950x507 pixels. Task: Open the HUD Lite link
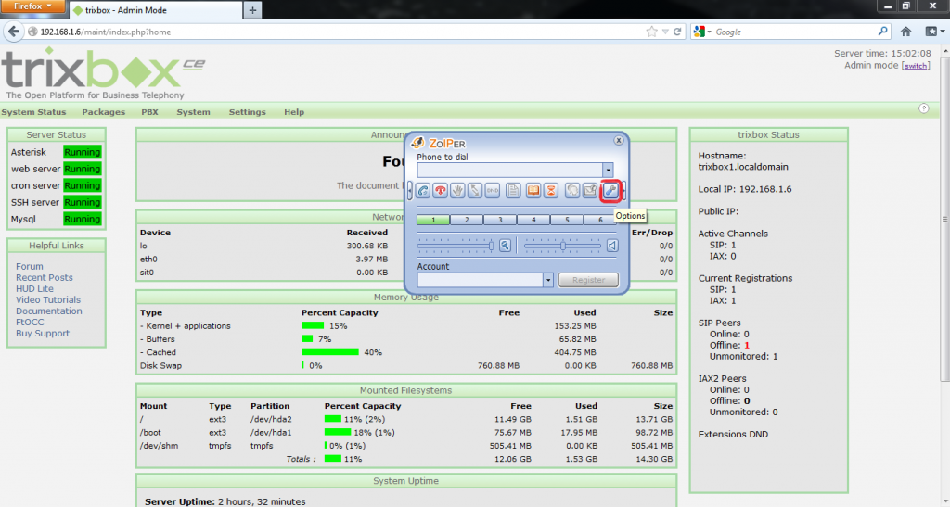(34, 288)
